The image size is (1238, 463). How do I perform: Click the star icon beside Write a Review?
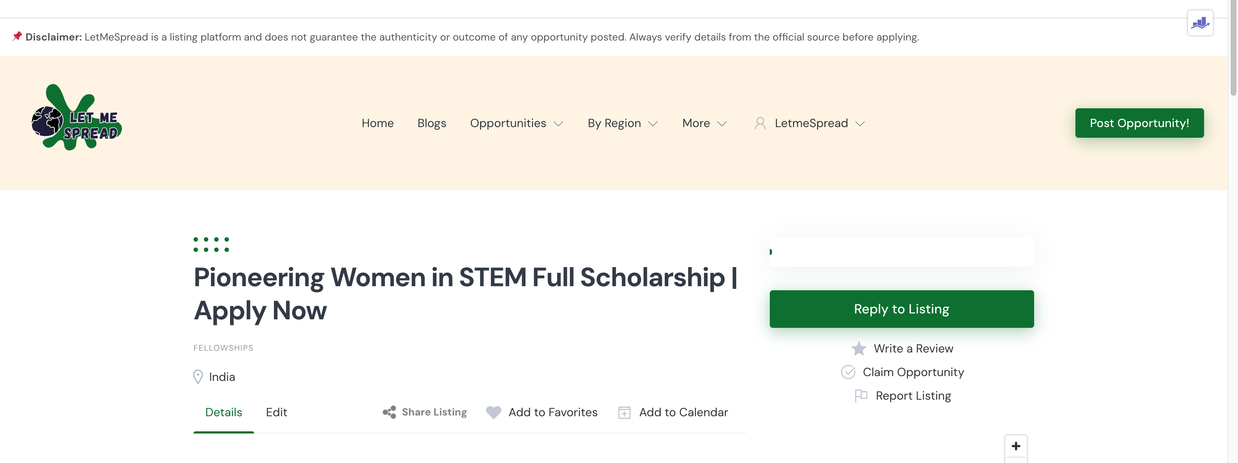click(x=859, y=349)
